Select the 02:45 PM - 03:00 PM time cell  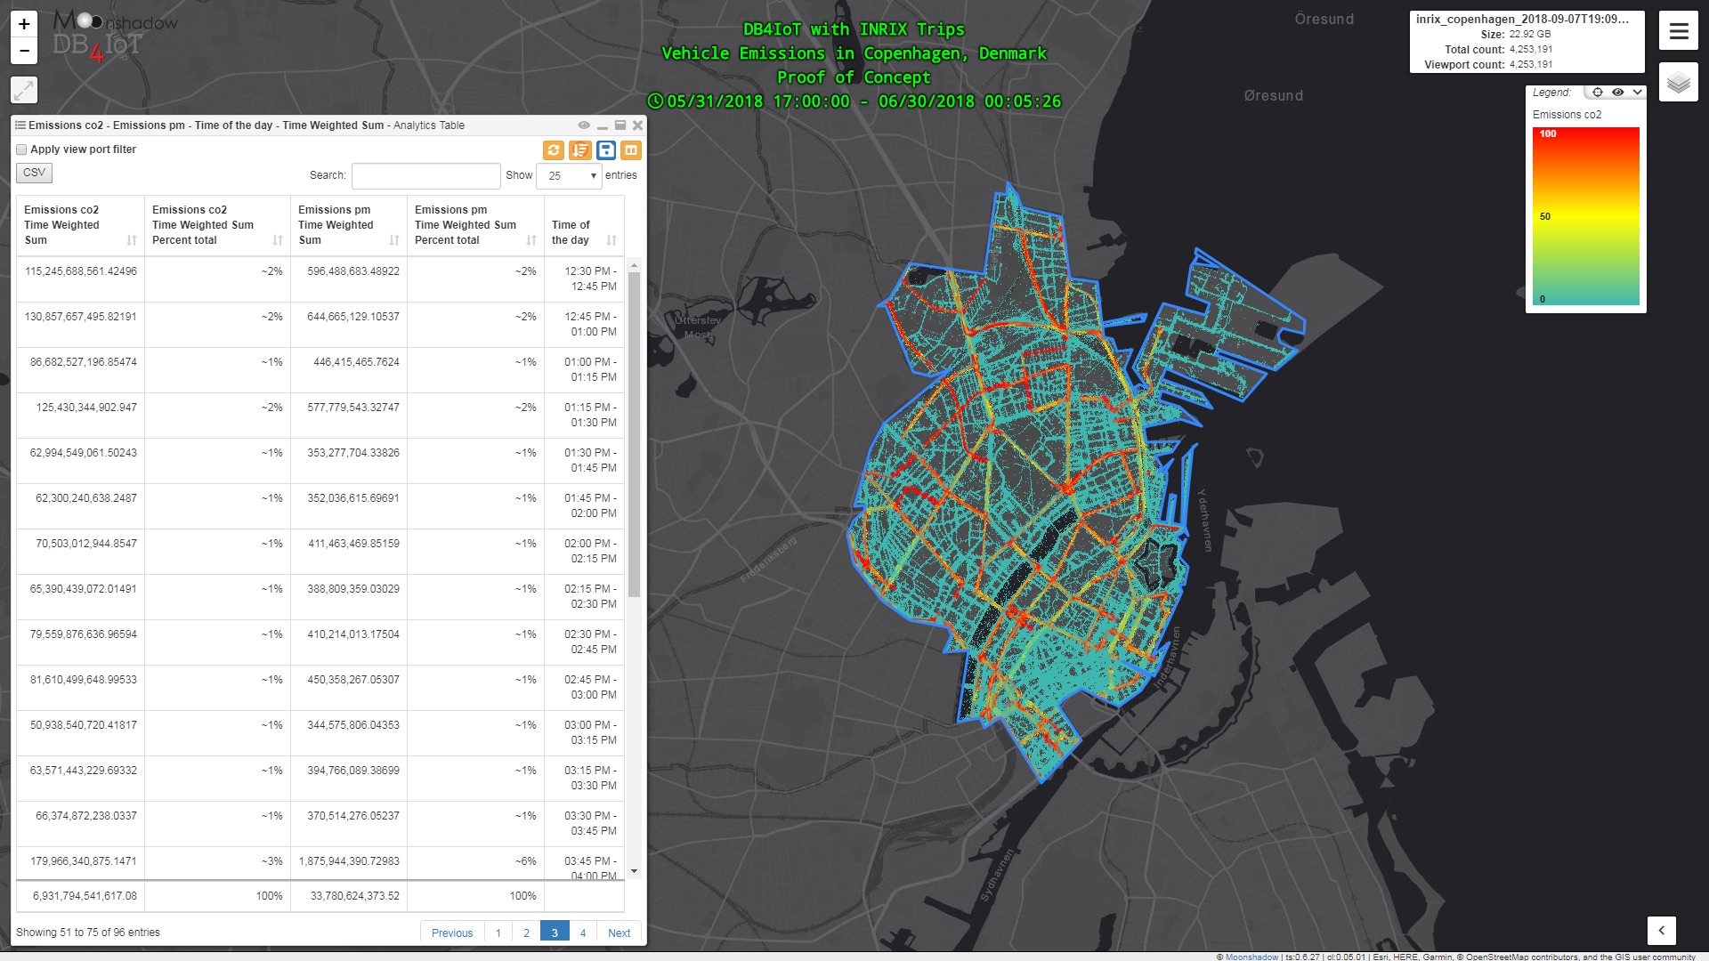coord(584,687)
